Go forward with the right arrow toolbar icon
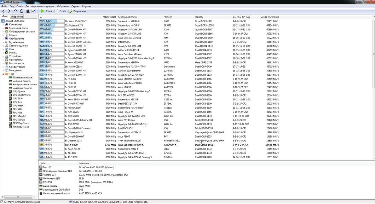Image resolution: width=375 pixels, height=204 pixels. (x=9, y=11)
